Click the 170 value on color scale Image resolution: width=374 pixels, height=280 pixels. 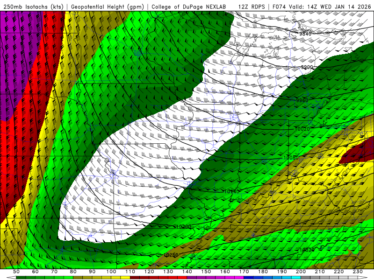click(x=244, y=272)
